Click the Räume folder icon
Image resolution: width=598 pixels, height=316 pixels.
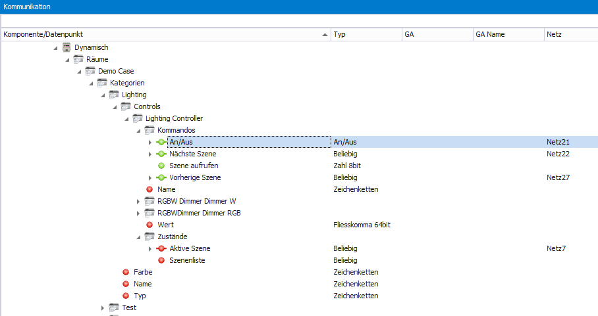coord(78,59)
